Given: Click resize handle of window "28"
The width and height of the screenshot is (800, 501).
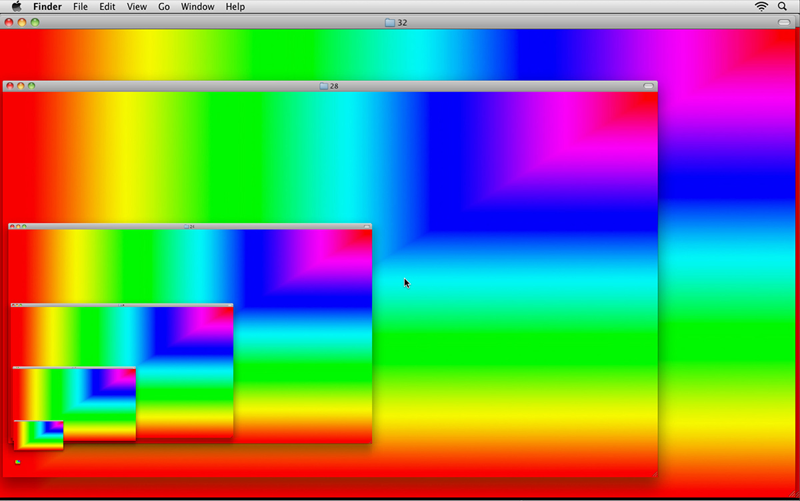Looking at the screenshot, I should pyautogui.click(x=654, y=474).
